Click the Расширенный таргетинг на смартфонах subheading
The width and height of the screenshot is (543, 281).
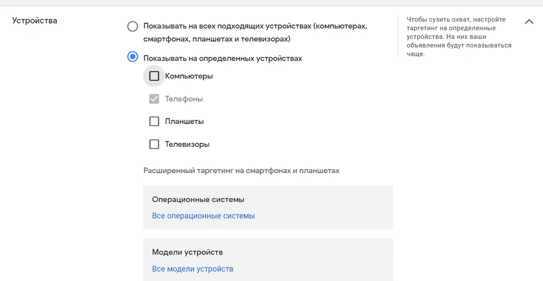click(x=241, y=171)
